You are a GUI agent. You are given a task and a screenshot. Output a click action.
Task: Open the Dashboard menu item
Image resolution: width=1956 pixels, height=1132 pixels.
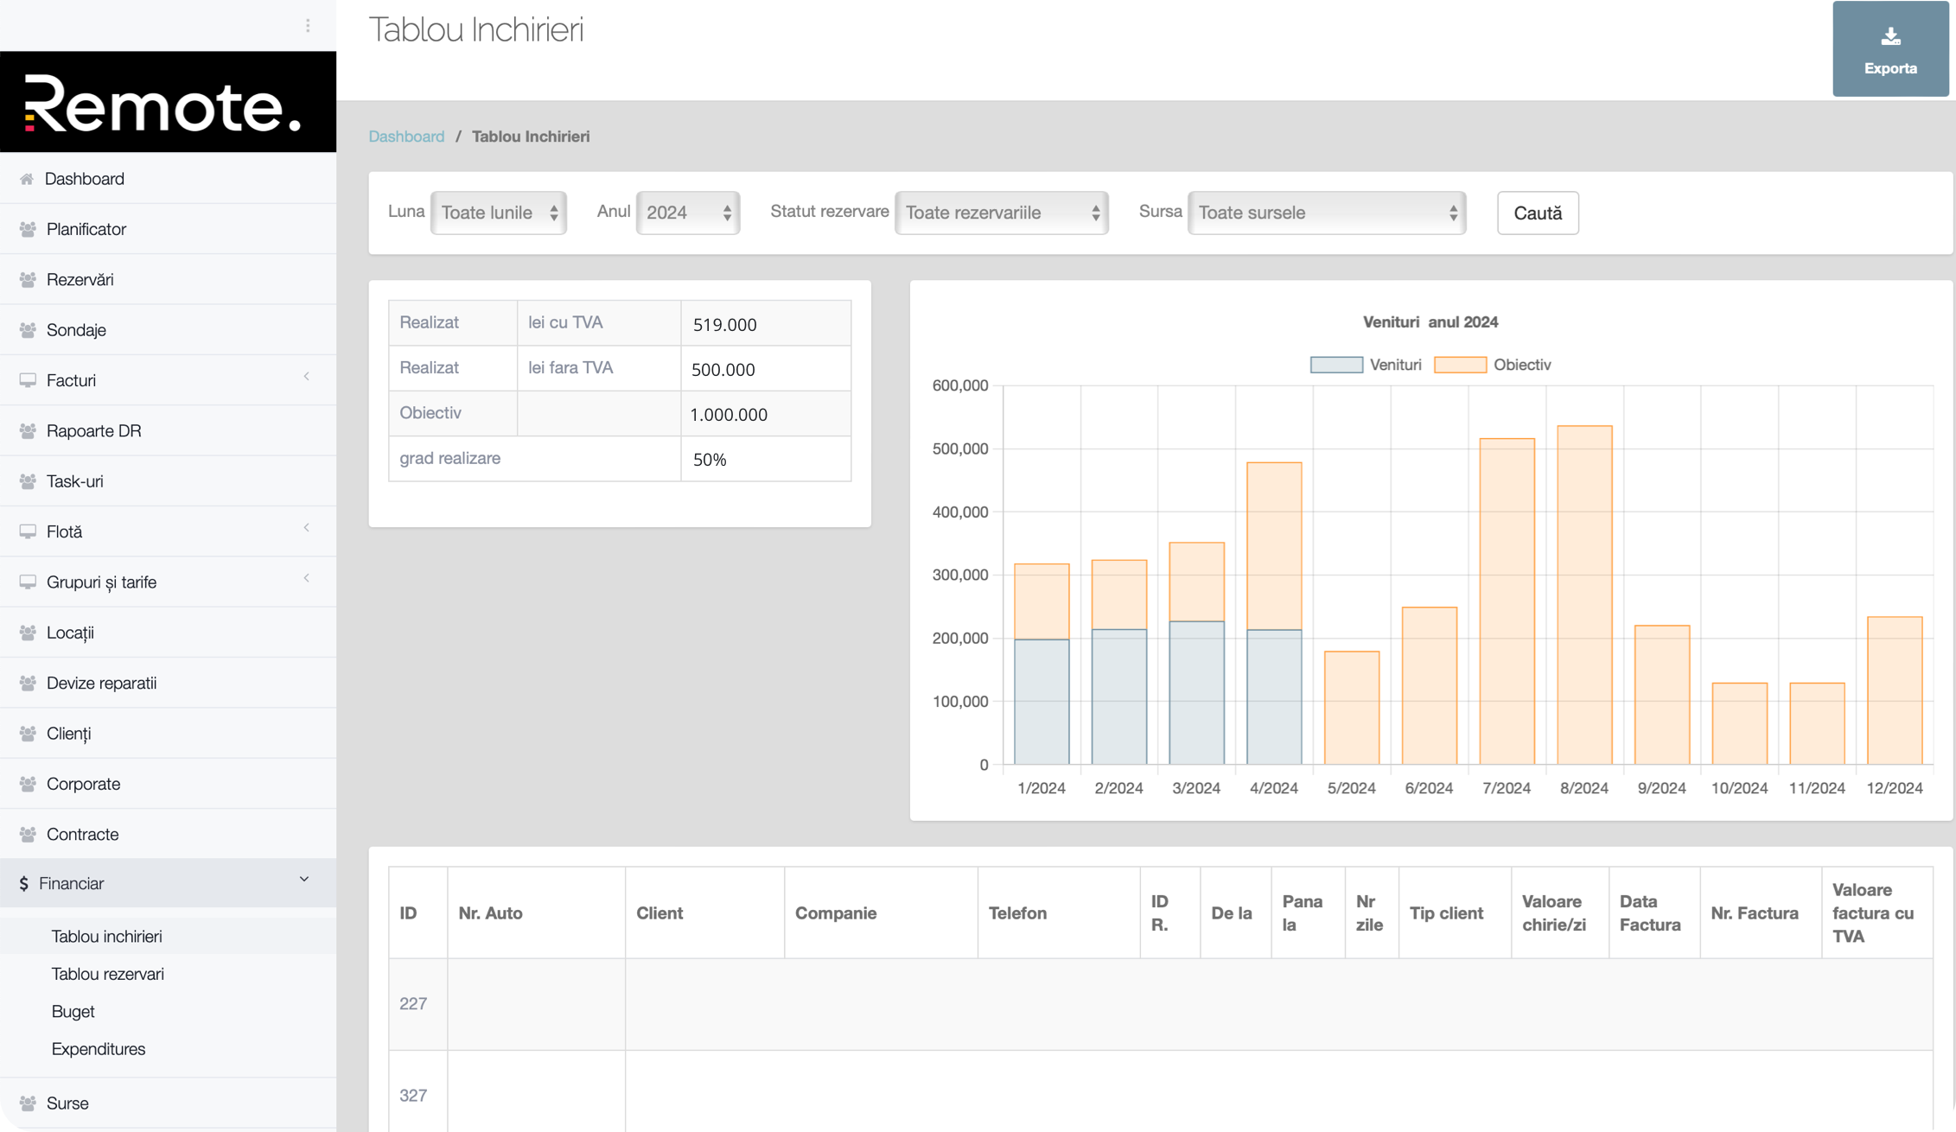click(x=85, y=179)
